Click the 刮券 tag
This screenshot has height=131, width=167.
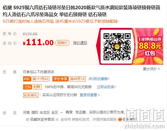pyautogui.click(x=37, y=87)
